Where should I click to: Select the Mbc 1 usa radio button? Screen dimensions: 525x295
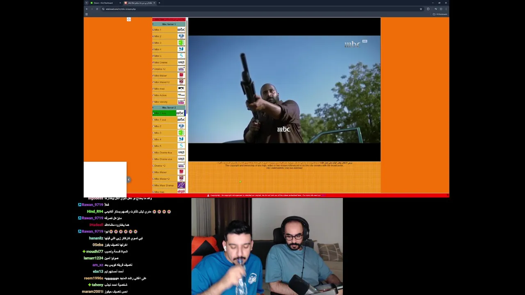153,120
